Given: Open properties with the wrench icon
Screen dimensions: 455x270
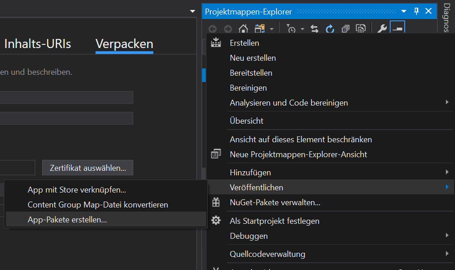Looking at the screenshot, I should [x=382, y=29].
